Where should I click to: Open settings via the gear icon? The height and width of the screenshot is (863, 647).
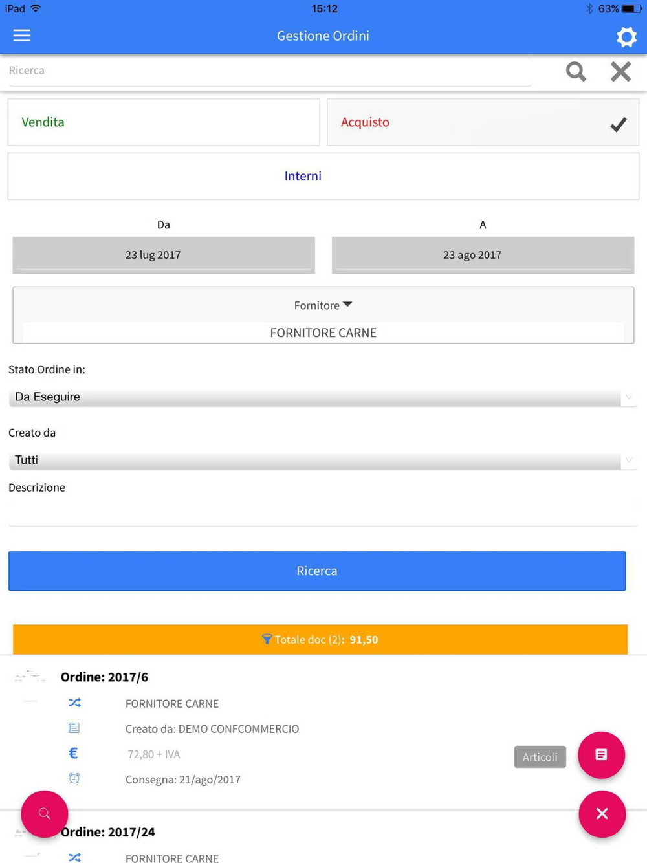tap(626, 37)
